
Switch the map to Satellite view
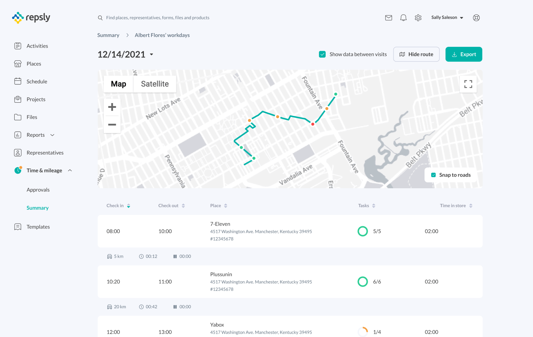155,84
